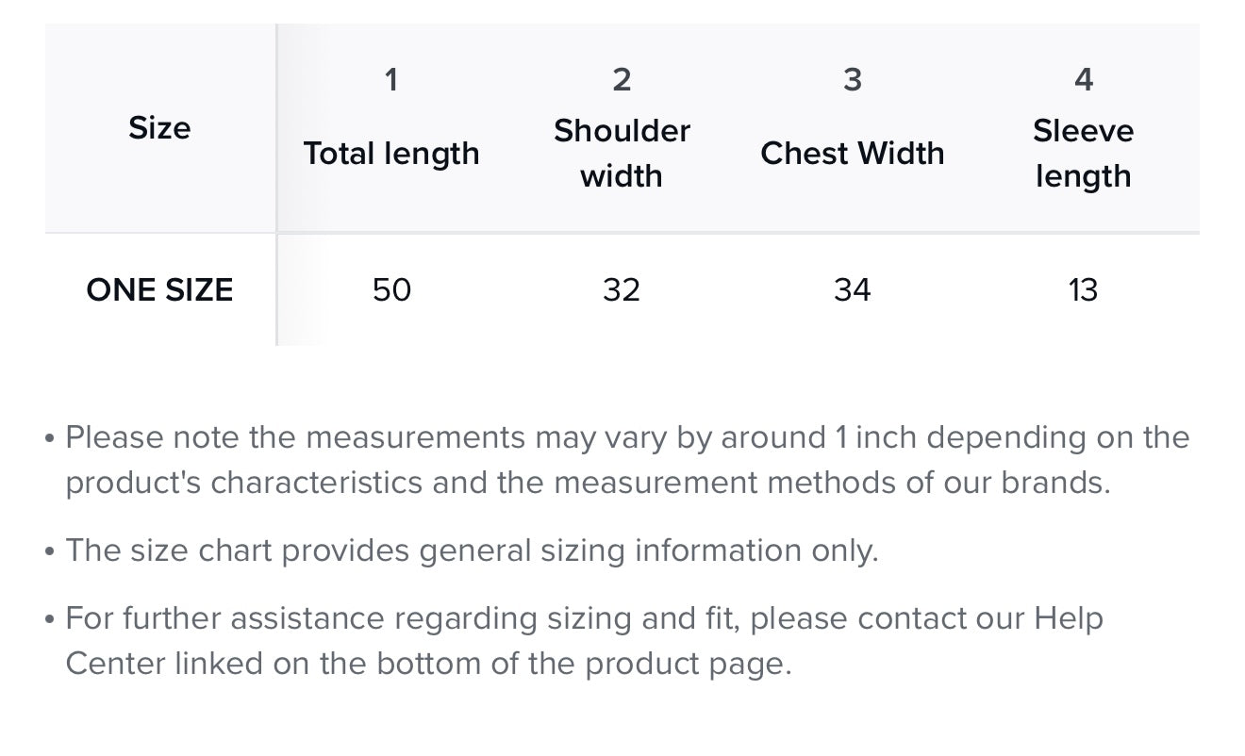This screenshot has width=1245, height=756.
Task: Click the shoulder width value 32
Action: tap(622, 289)
